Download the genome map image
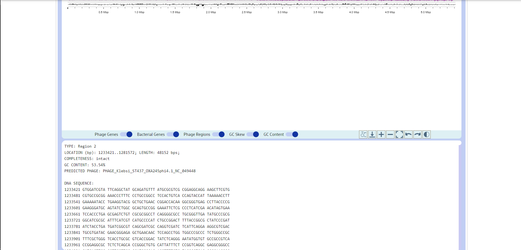Image resolution: width=521 pixels, height=250 pixels. (x=372, y=134)
